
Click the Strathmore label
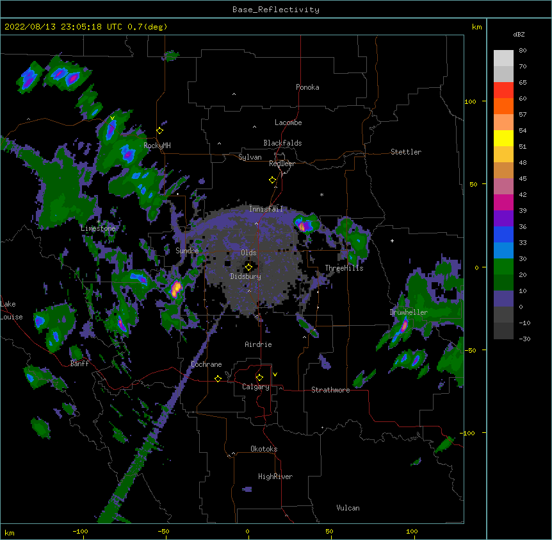pyautogui.click(x=330, y=390)
